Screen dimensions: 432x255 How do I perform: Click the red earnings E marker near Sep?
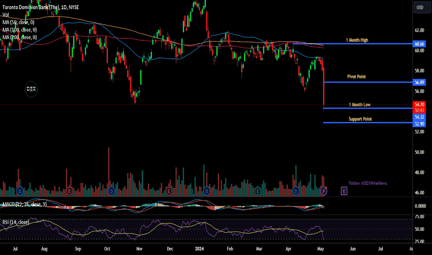pos(69,191)
